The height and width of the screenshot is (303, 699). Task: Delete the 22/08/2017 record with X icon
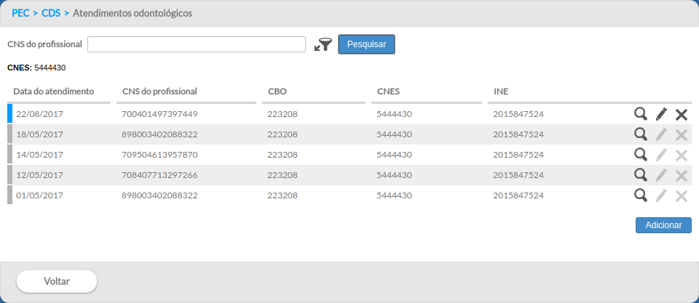click(x=682, y=115)
